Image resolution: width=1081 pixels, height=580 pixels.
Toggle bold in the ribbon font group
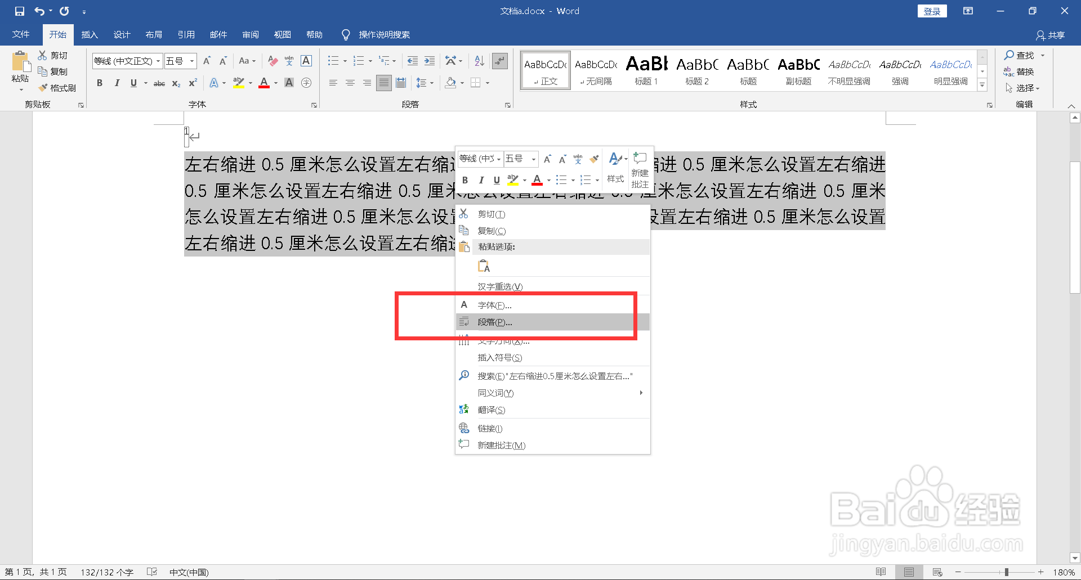(100, 83)
